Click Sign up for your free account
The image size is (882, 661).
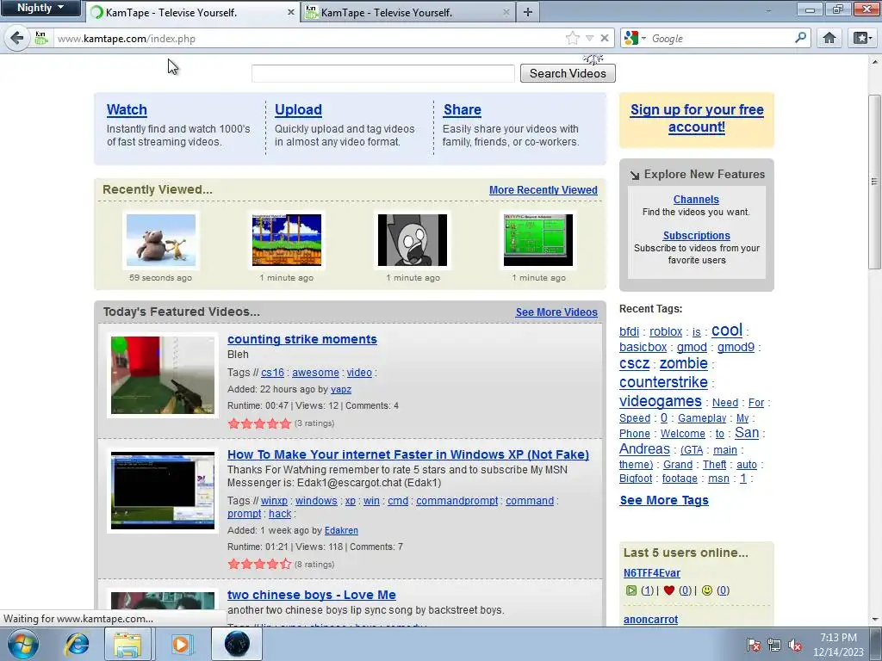(696, 118)
